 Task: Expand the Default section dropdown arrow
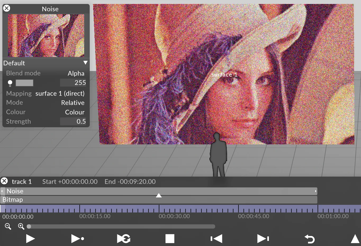(x=85, y=63)
